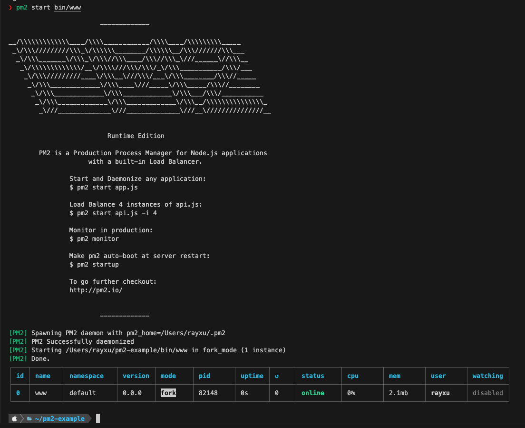
Task: Click the version cell showing 0.0.0
Action: (x=132, y=393)
